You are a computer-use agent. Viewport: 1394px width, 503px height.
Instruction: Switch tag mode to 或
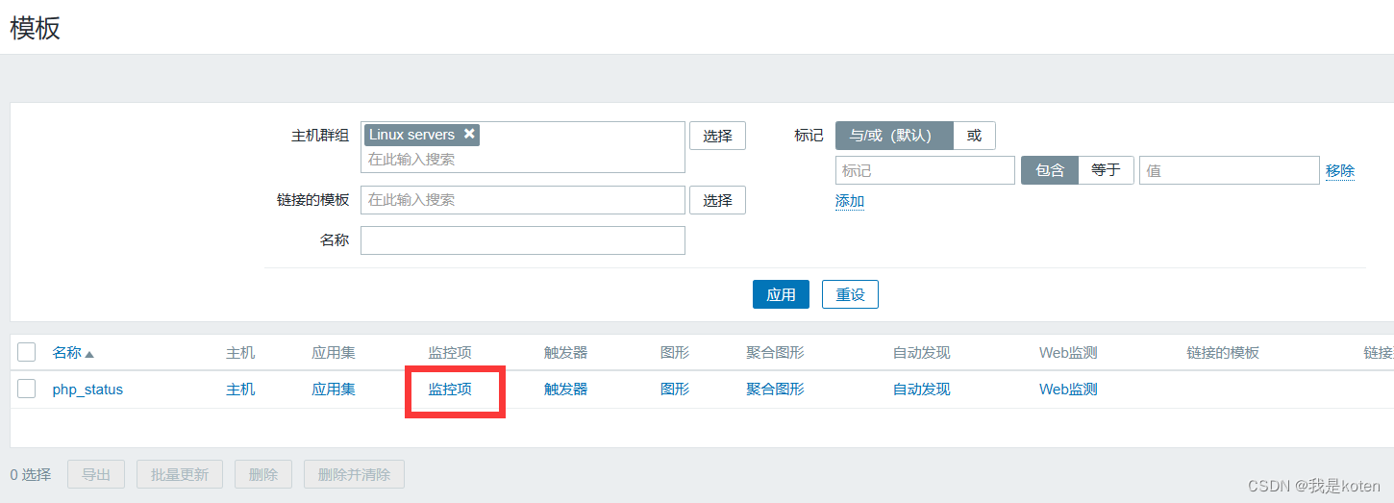[x=974, y=136]
